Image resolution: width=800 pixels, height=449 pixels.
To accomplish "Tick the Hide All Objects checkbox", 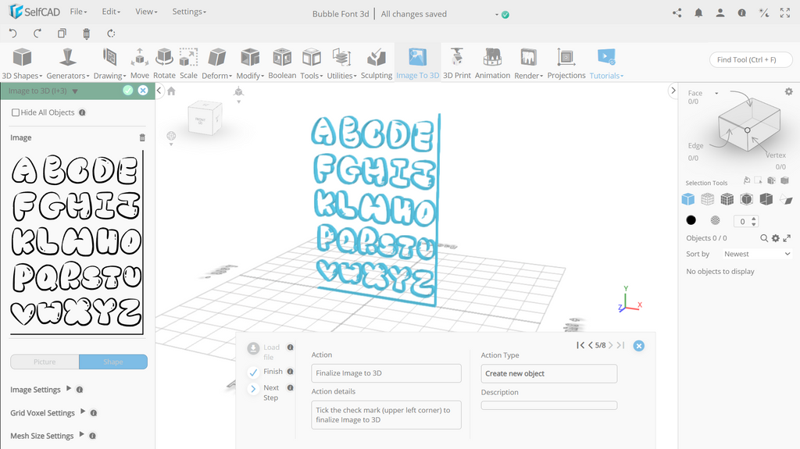I will pos(16,112).
